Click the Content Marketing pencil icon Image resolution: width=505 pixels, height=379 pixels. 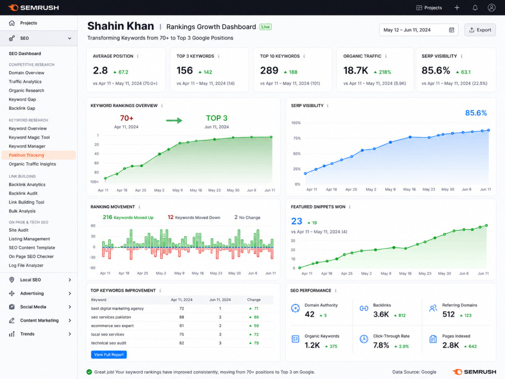(12, 320)
